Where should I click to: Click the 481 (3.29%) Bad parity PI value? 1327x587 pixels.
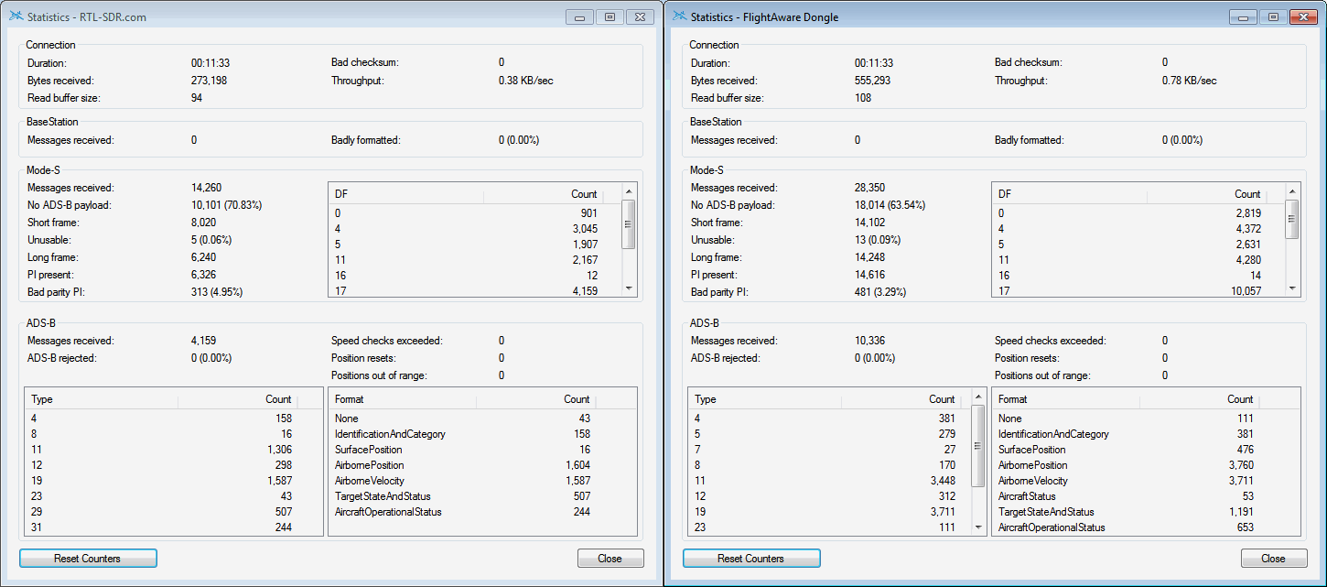tap(880, 292)
